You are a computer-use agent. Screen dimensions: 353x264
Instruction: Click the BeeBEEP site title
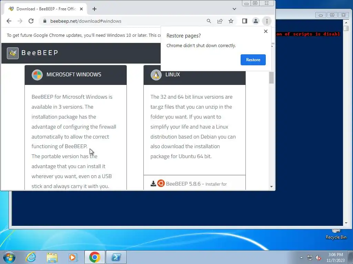click(x=40, y=53)
